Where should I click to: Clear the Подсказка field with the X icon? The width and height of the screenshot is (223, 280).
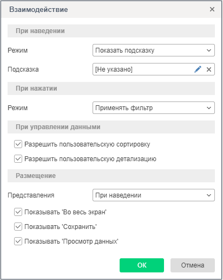point(209,69)
